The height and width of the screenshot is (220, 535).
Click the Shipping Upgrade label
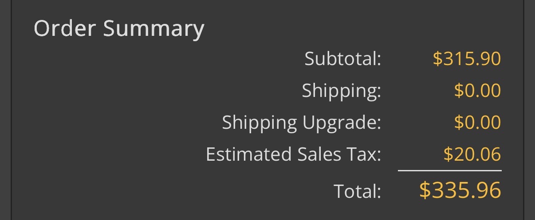point(301,123)
